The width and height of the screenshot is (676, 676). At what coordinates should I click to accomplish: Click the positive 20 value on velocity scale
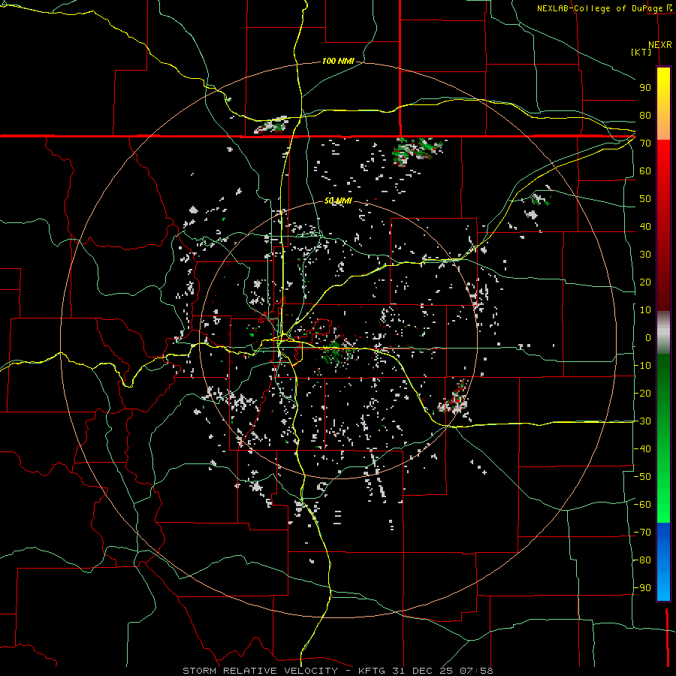[645, 282]
